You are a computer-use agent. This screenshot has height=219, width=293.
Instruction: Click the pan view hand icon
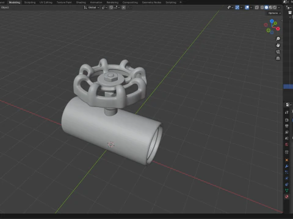[278, 45]
